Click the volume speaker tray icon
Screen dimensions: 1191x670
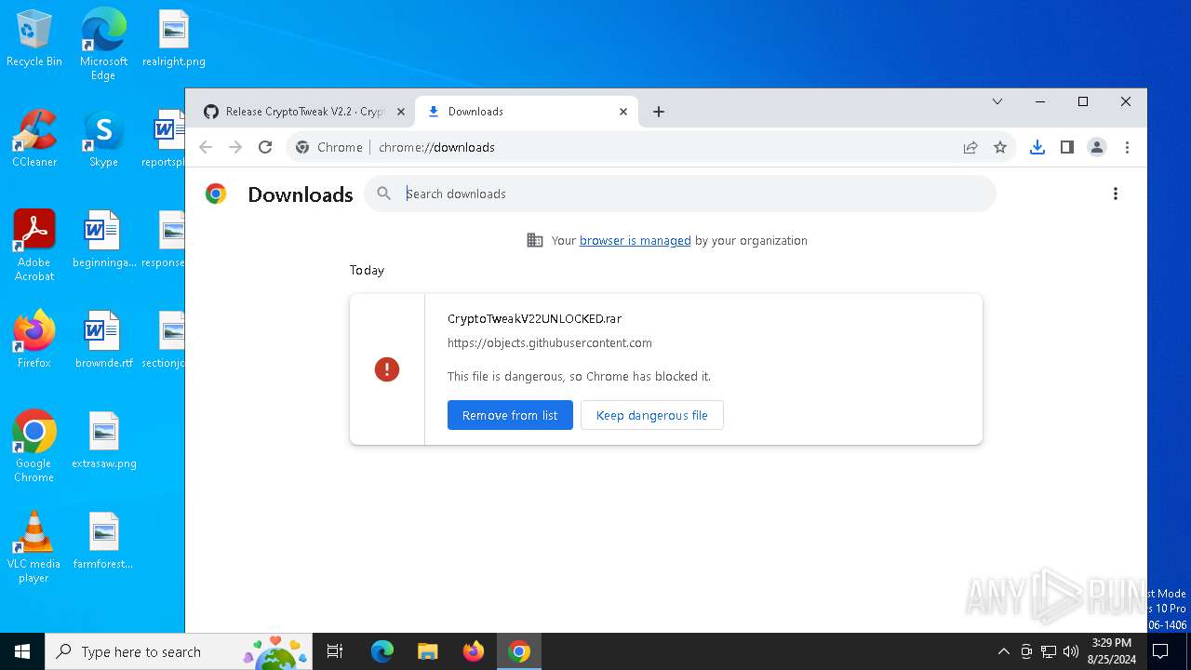(x=1071, y=651)
